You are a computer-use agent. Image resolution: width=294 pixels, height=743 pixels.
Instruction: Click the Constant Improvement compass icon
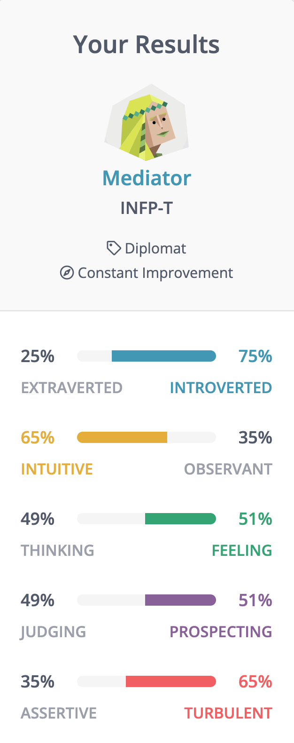[x=67, y=272]
